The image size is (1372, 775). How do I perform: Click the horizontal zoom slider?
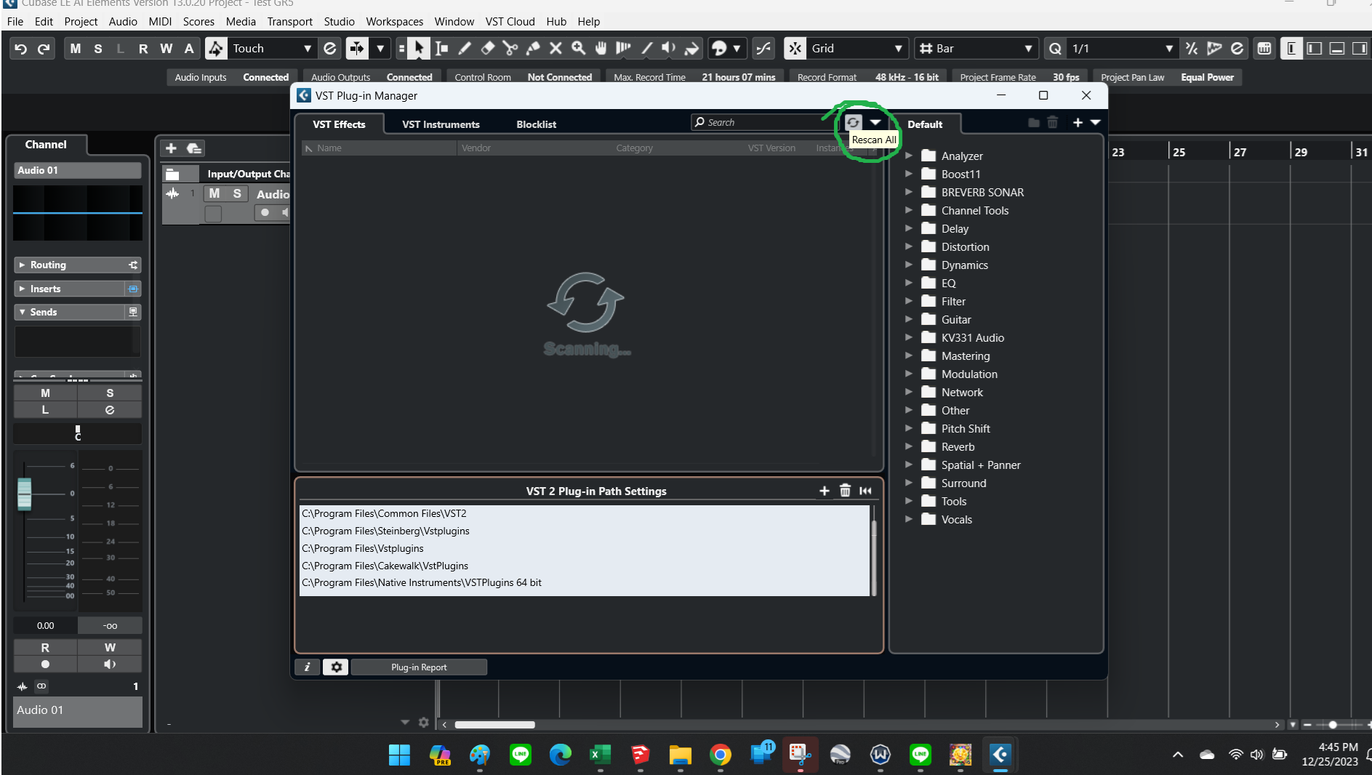coord(1333,725)
